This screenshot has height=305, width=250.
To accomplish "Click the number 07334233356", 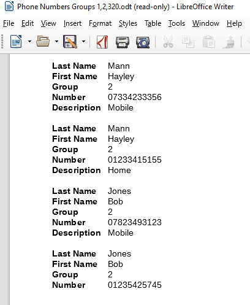I will pos(135,97).
